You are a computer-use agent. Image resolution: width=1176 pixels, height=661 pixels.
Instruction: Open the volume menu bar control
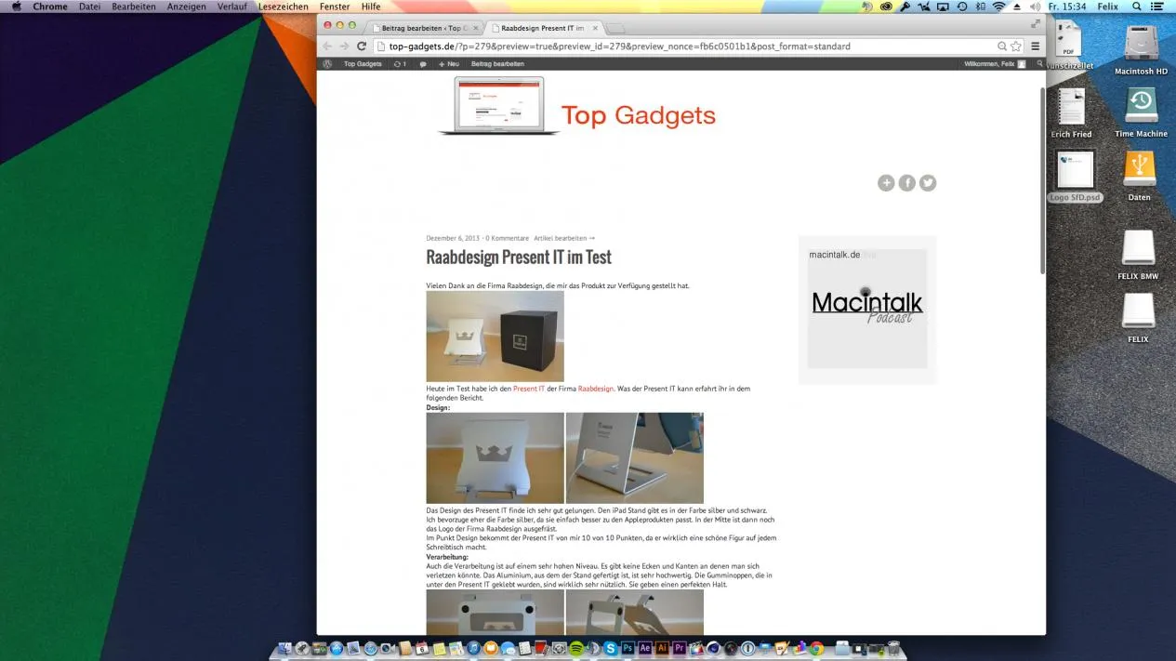click(x=1035, y=7)
